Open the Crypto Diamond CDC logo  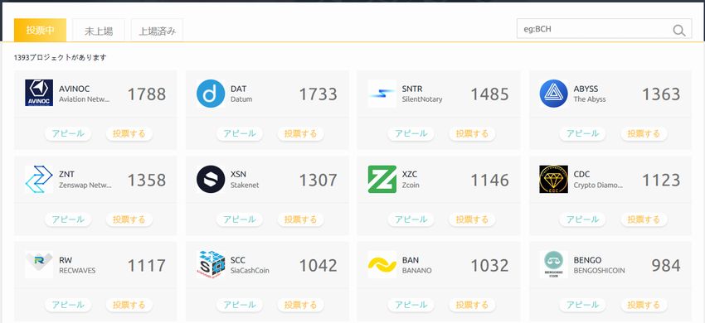pyautogui.click(x=553, y=179)
